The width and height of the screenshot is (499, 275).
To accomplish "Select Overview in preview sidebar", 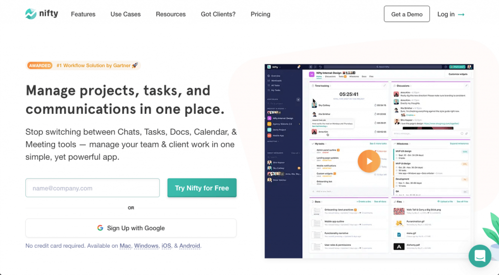I will pos(274,76).
